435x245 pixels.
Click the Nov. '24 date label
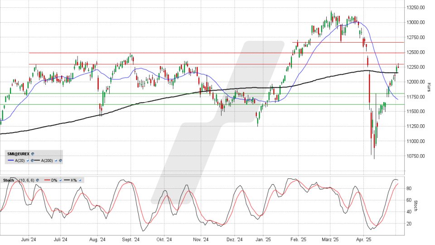201,240
